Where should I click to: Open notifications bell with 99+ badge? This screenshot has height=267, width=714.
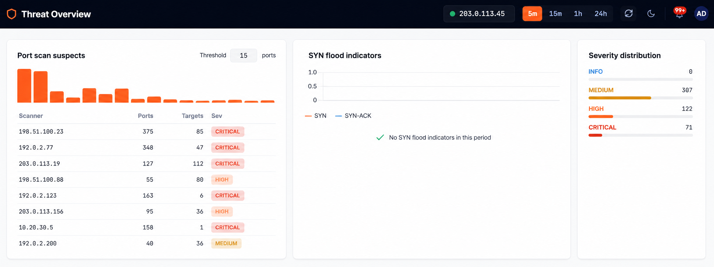pyautogui.click(x=679, y=14)
